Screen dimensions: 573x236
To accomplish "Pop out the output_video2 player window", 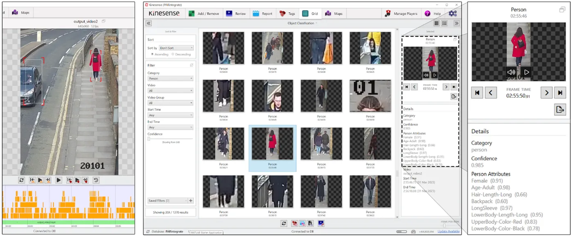I will (104, 21).
